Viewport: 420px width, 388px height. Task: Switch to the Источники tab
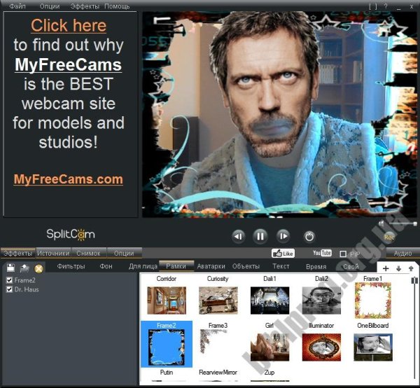coord(53,253)
